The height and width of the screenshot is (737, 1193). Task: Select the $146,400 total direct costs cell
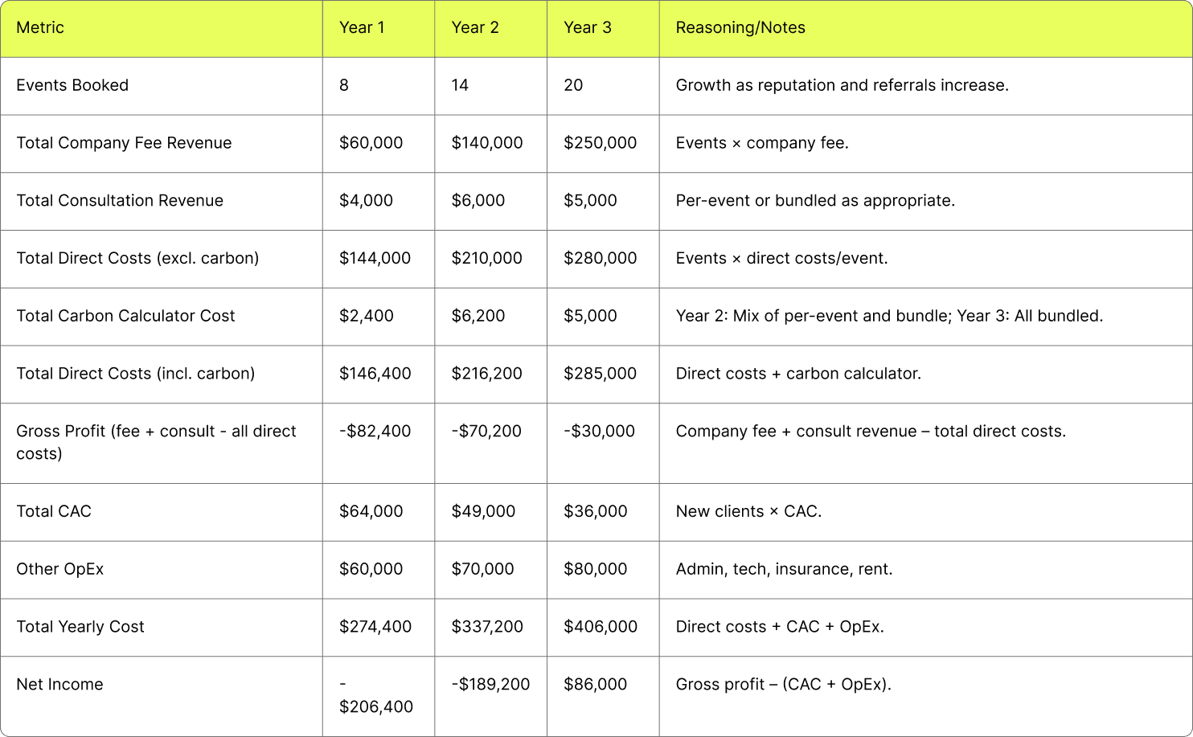coord(375,374)
